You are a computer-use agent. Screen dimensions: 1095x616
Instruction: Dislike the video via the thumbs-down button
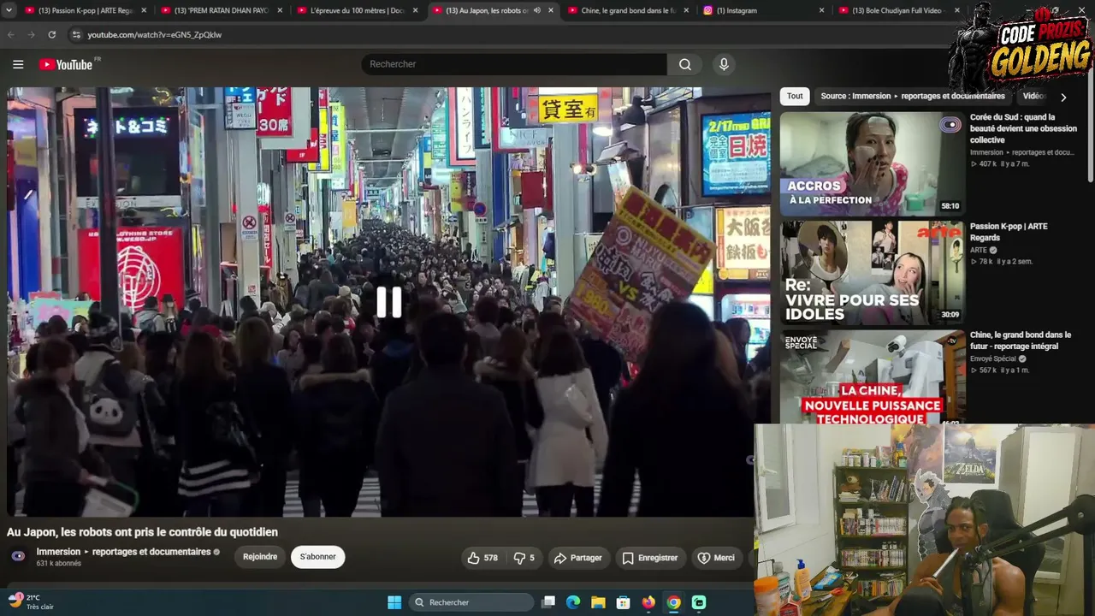pyautogui.click(x=524, y=558)
